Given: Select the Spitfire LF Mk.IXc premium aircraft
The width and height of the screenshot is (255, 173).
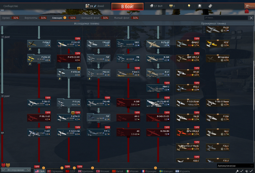Looking at the screenshot, I should [x=188, y=147].
